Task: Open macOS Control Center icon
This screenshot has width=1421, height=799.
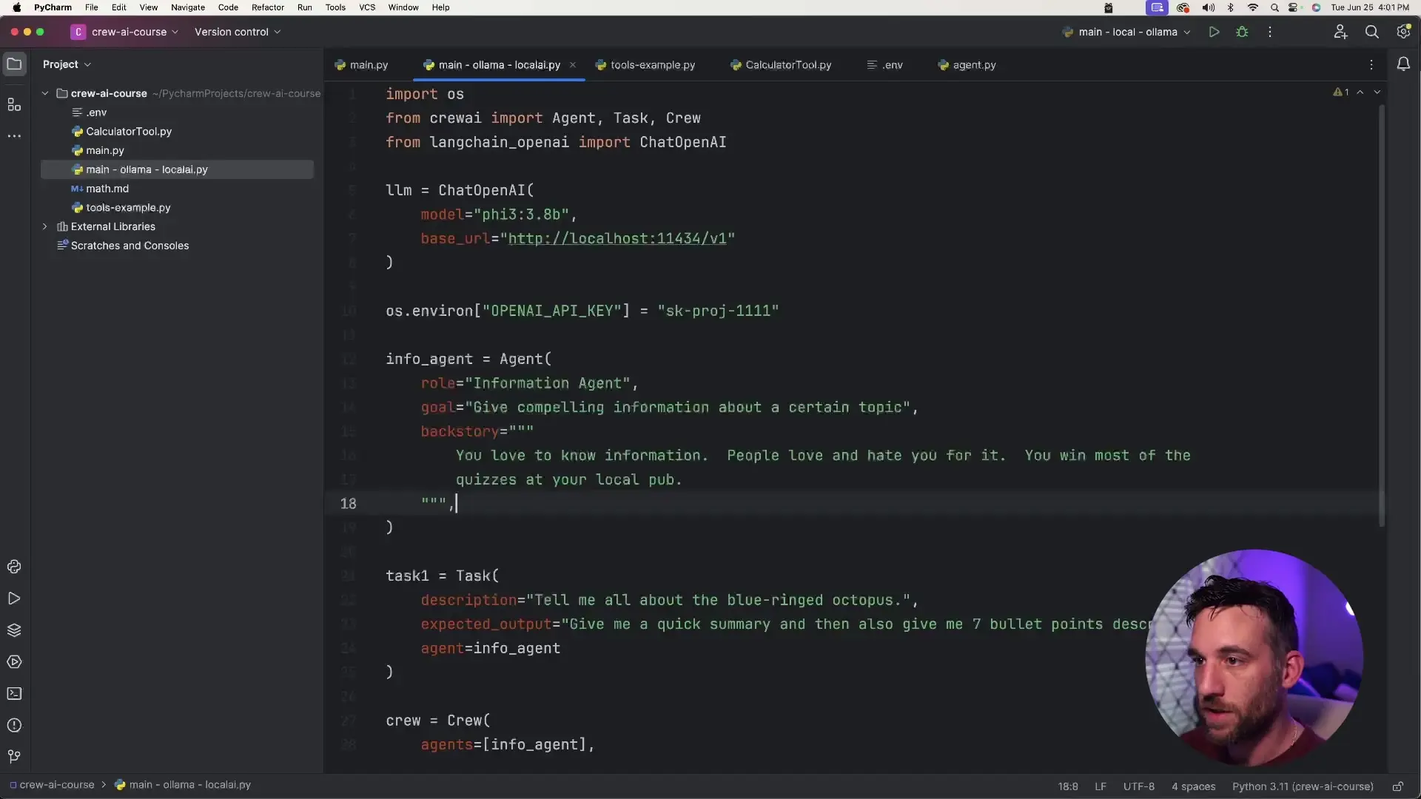Action: click(x=1294, y=7)
